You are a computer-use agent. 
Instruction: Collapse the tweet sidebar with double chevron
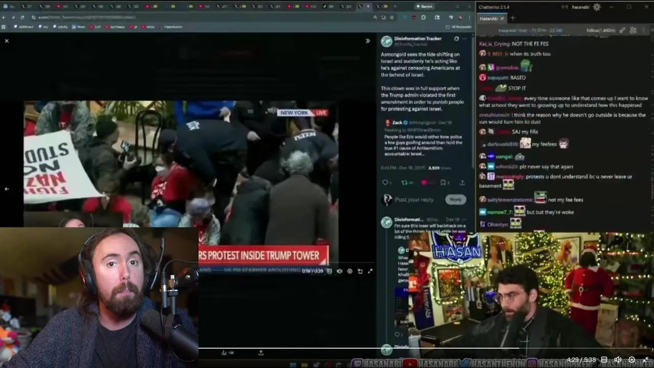(367, 41)
